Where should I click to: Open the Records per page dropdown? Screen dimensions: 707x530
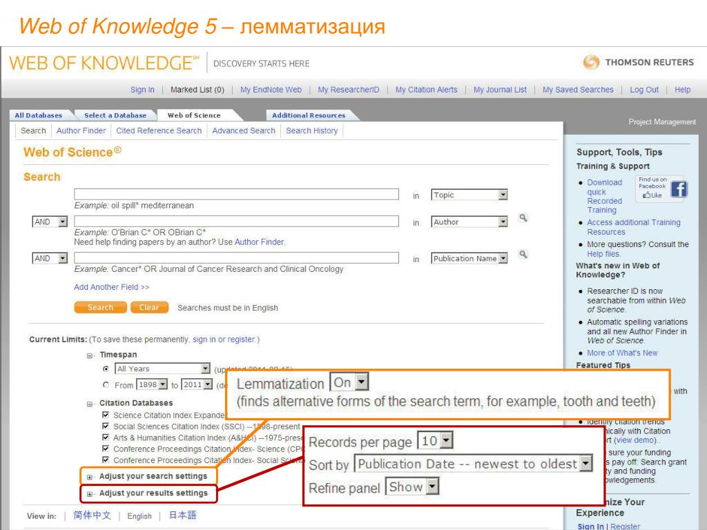tap(435, 440)
